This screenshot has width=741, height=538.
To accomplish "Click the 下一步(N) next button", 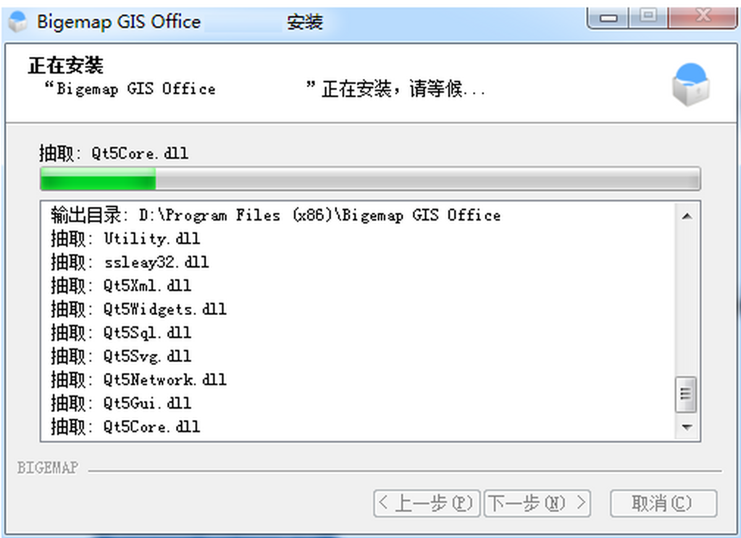I will (537, 503).
